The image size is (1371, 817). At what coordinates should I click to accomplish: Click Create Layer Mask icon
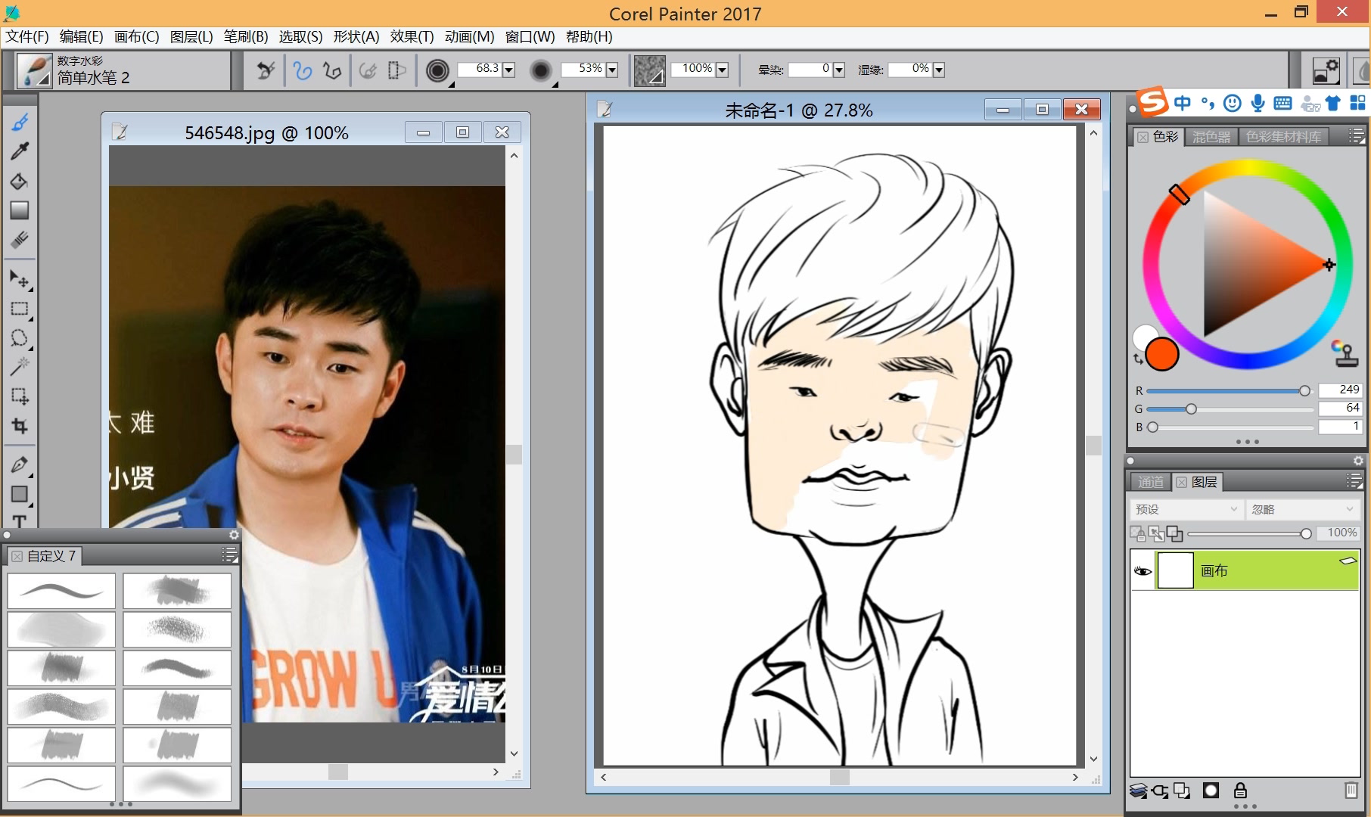[x=1211, y=791]
